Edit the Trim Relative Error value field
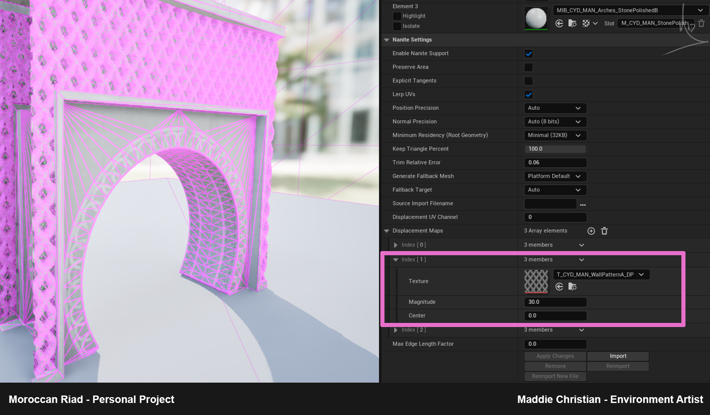 coord(555,163)
